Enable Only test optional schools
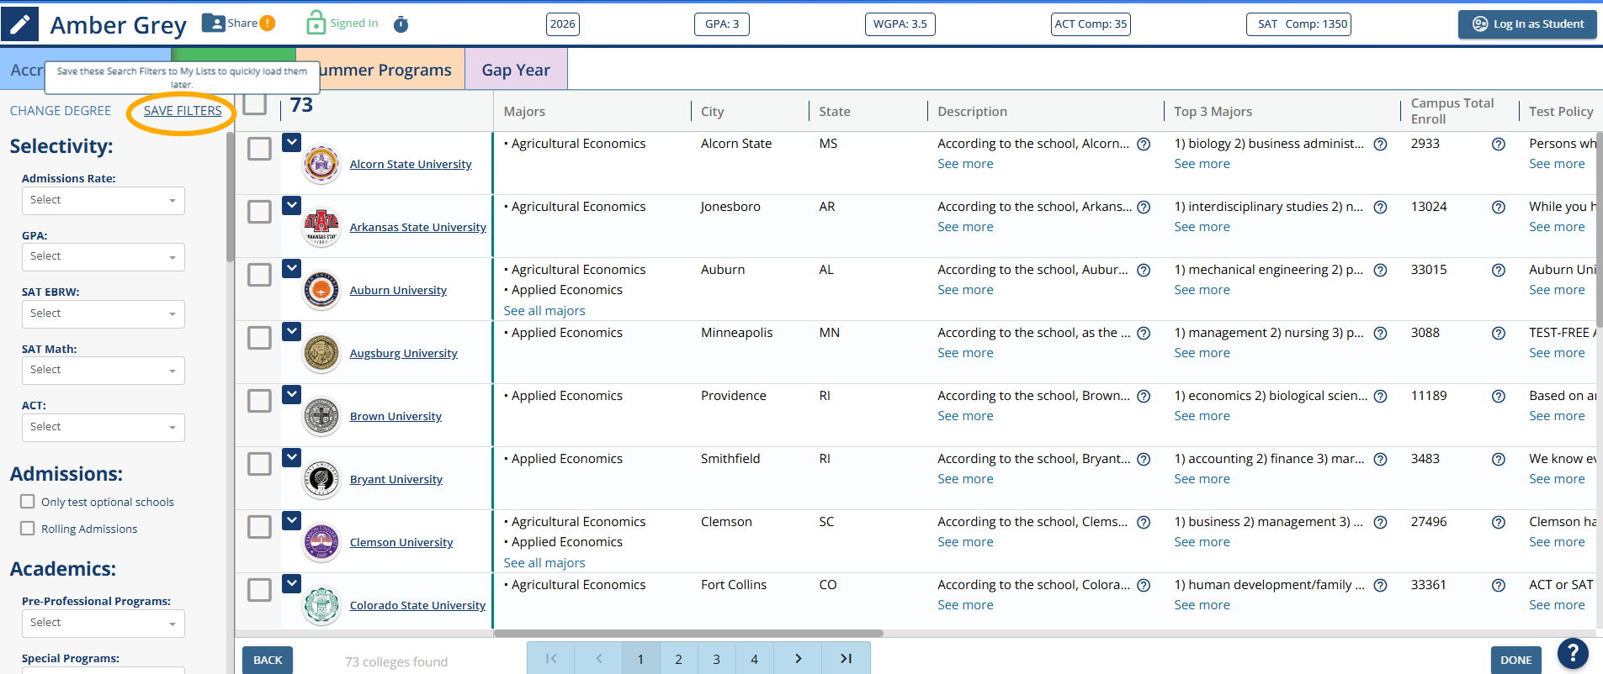The image size is (1603, 674). click(x=28, y=502)
